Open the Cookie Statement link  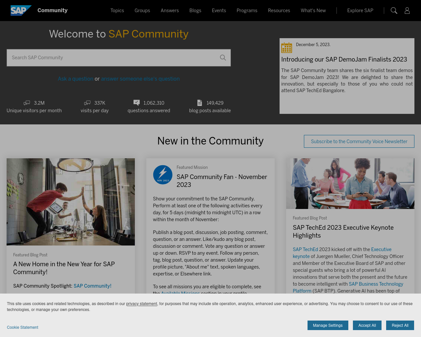click(22, 327)
